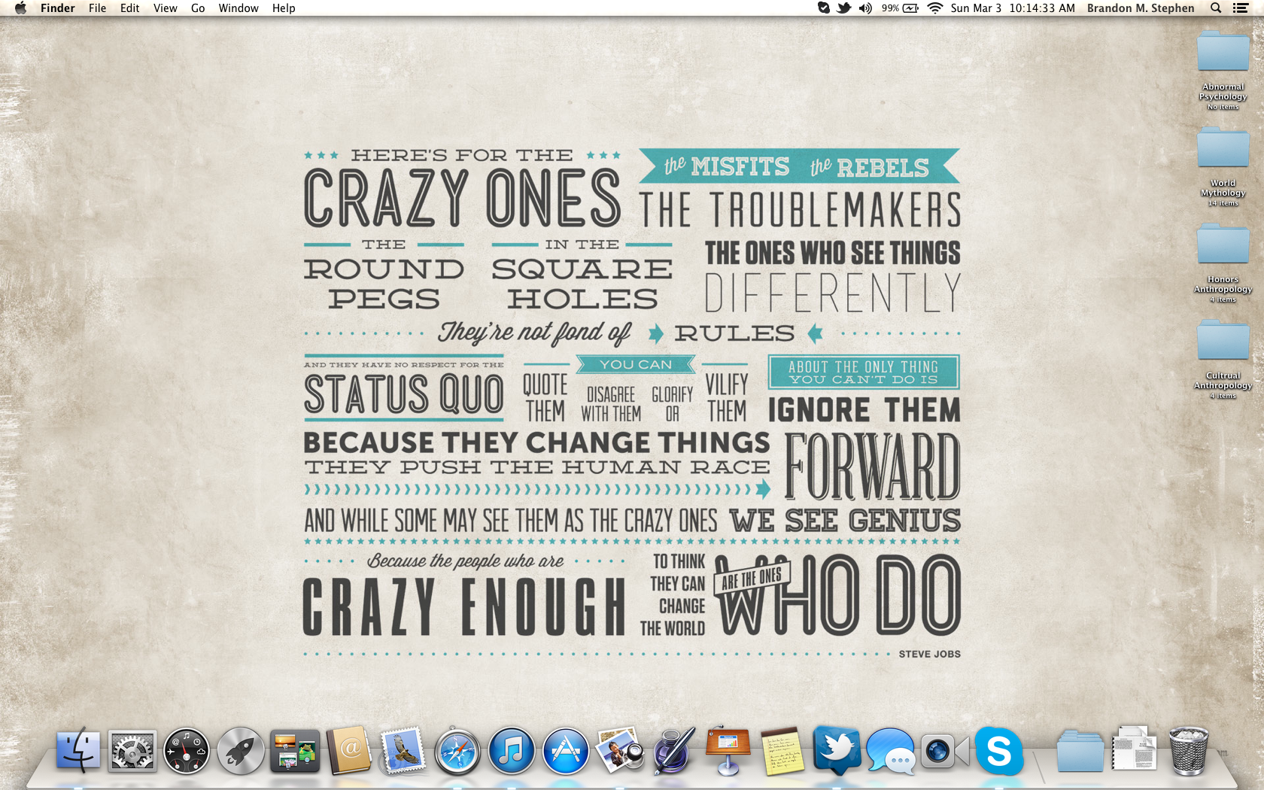Image resolution: width=1264 pixels, height=790 pixels.
Task: Open iTunes from the Dock
Action: point(512,751)
